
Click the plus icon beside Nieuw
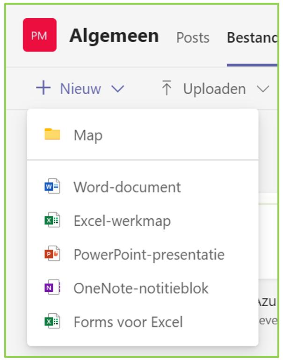click(44, 88)
